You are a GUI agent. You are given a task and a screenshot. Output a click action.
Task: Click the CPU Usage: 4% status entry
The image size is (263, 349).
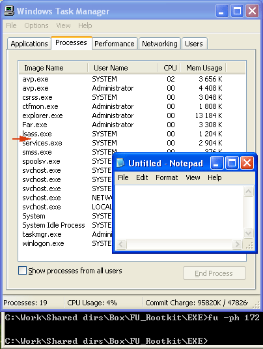pyautogui.click(x=92, y=303)
